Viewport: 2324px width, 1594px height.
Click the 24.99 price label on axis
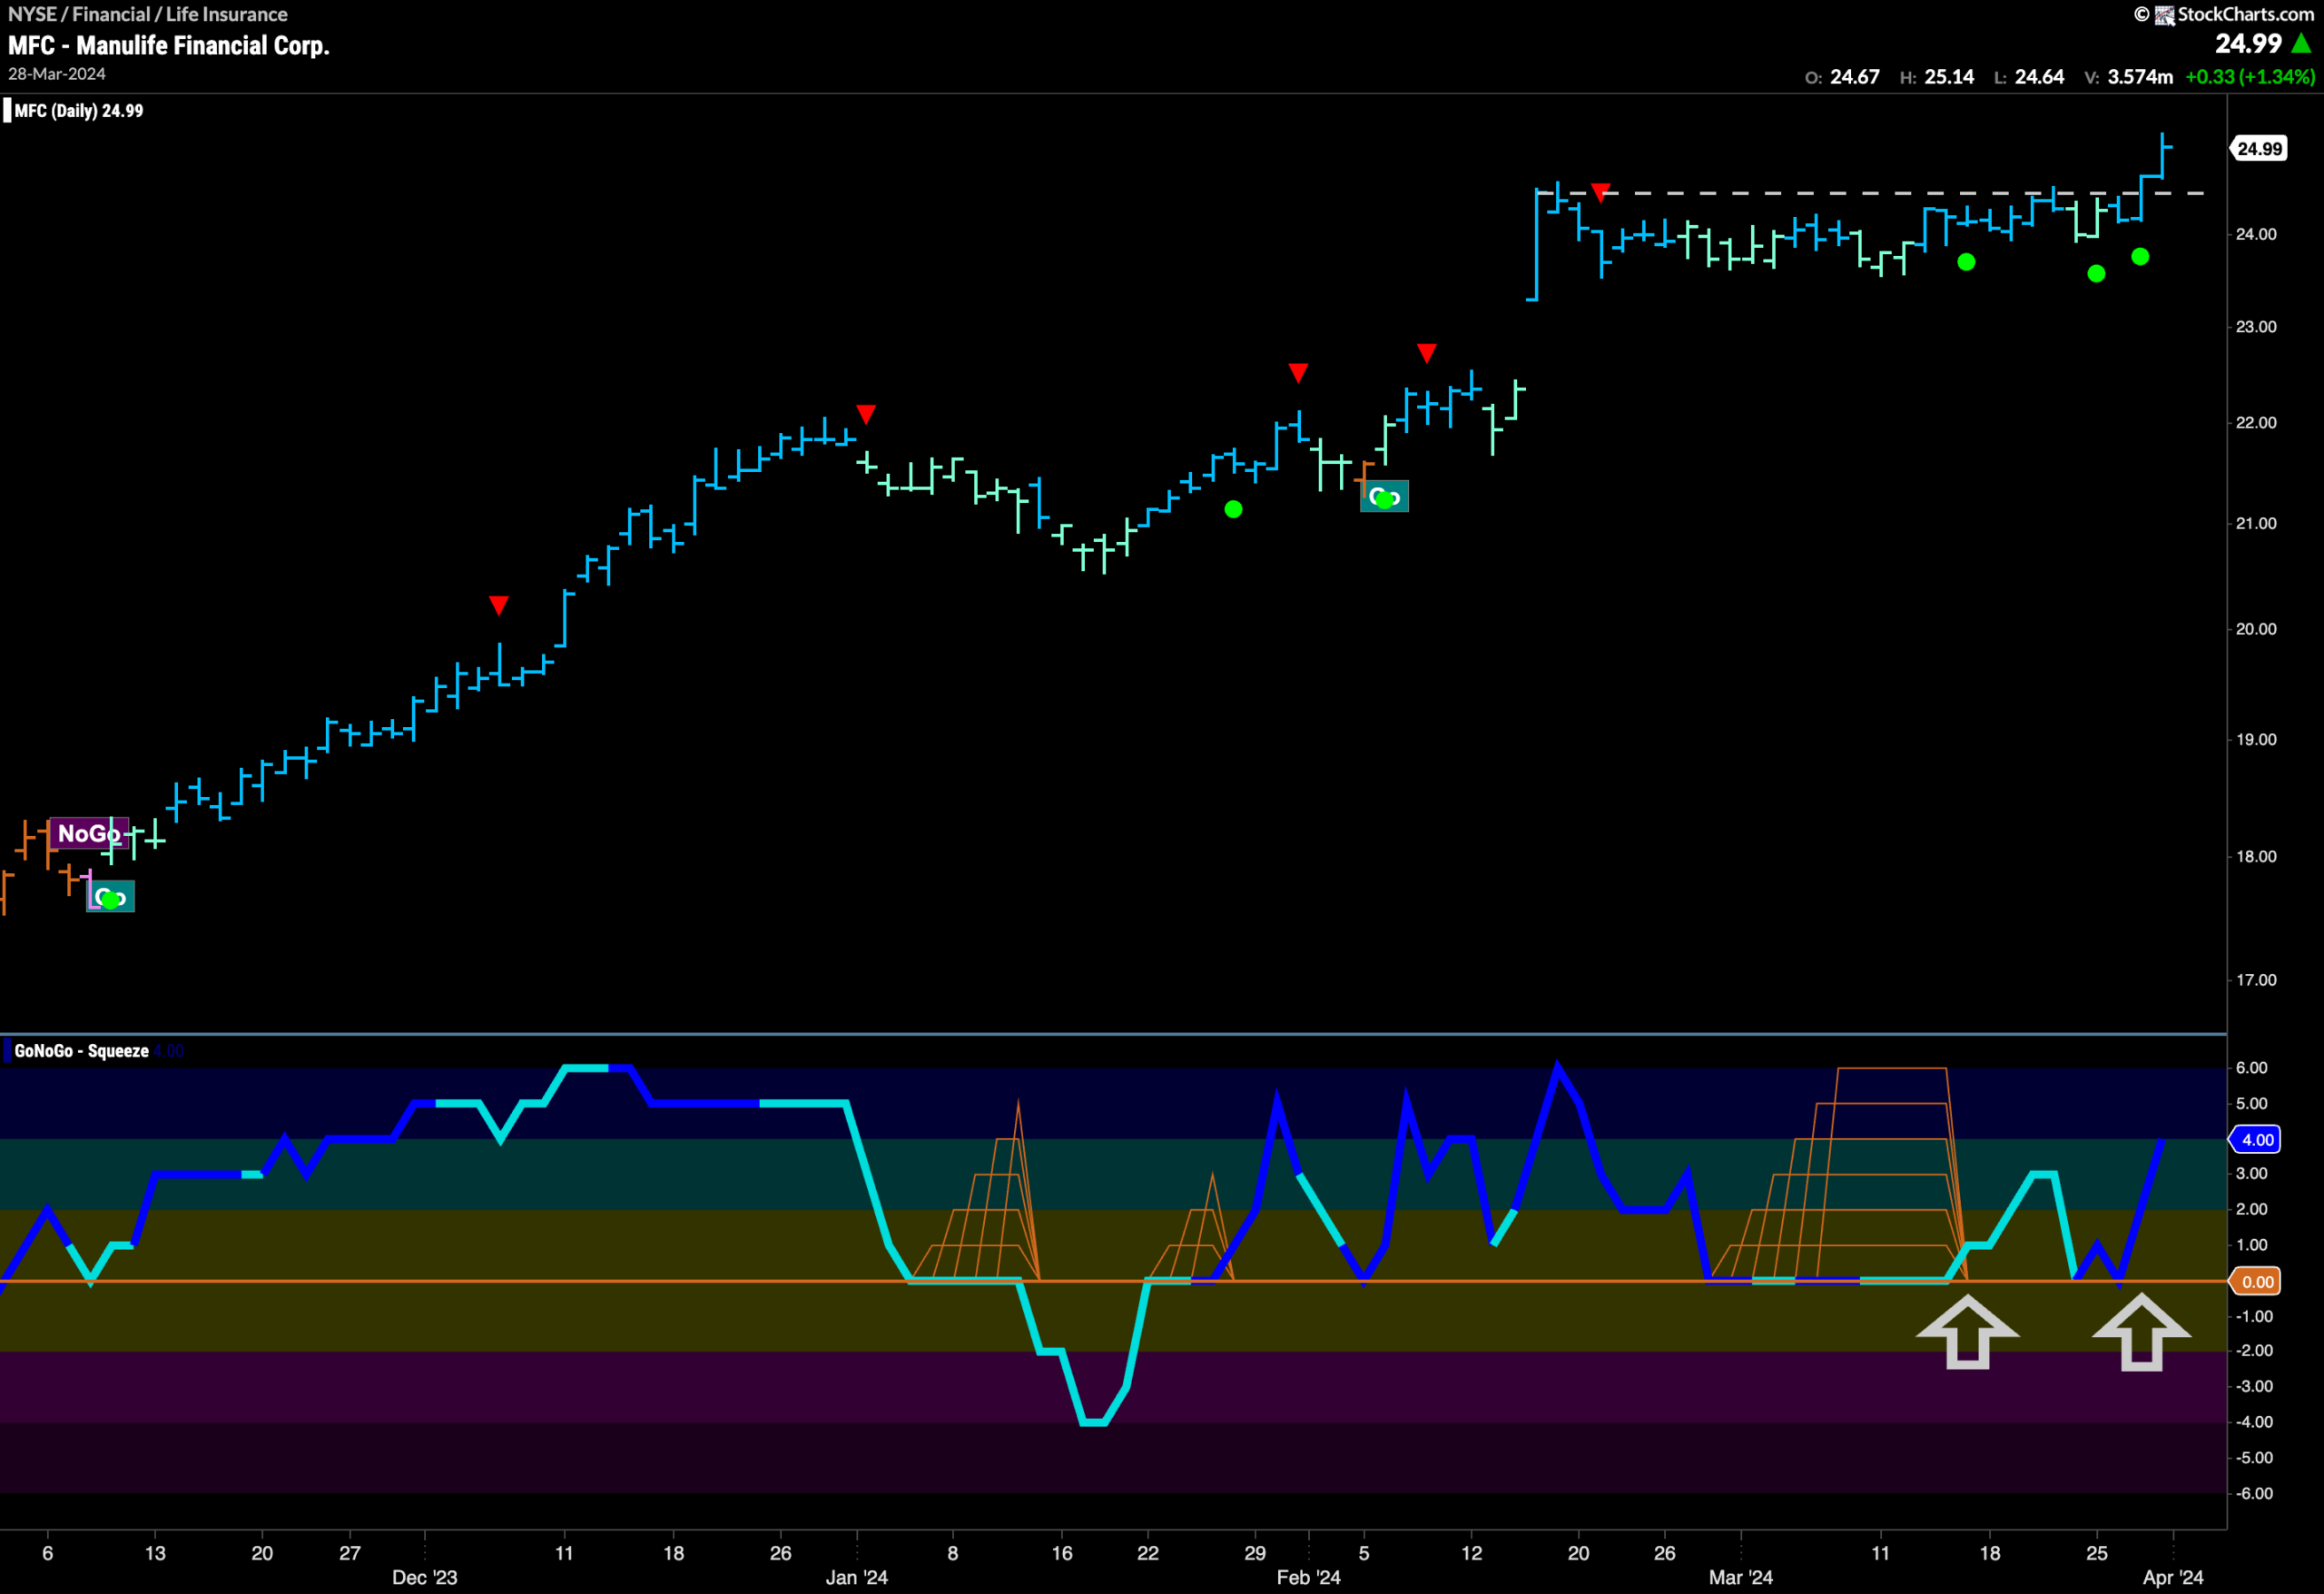click(x=2259, y=149)
